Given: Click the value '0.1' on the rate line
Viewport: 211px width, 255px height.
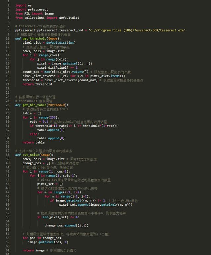Looking at the screenshot, I should point(45,122).
